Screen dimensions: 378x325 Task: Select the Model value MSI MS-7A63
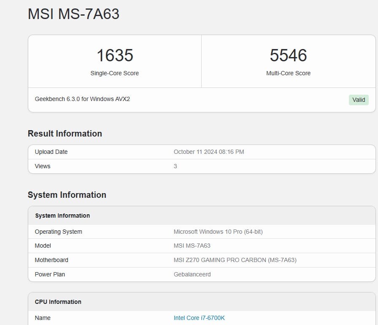[192, 246]
